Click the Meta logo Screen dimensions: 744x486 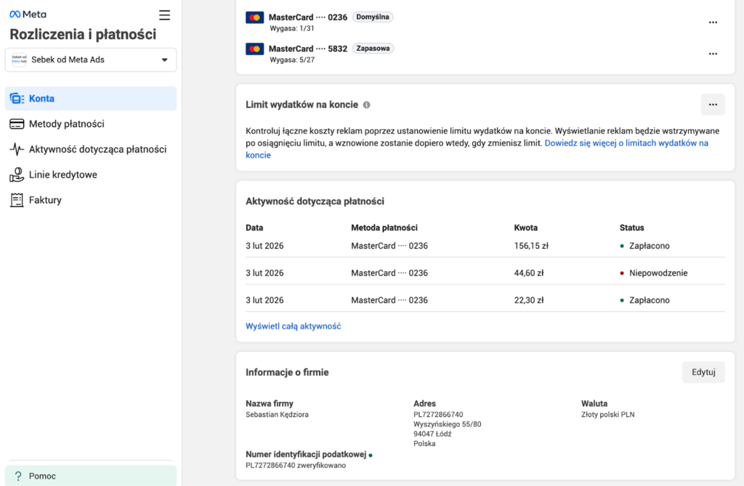(28, 15)
